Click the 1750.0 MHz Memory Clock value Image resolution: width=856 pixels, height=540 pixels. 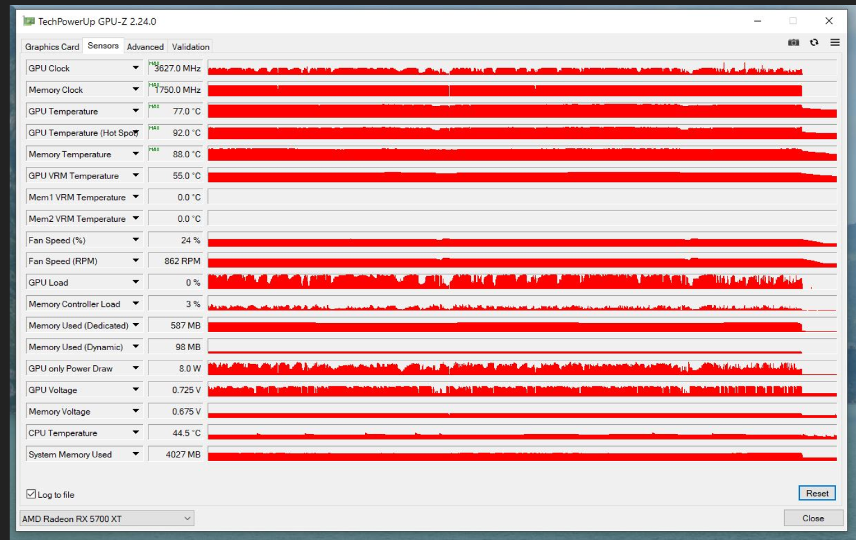click(176, 90)
